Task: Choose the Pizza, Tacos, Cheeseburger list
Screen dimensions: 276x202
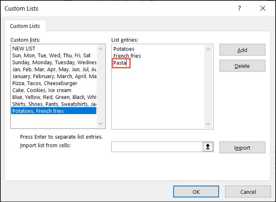Action: click(42, 83)
